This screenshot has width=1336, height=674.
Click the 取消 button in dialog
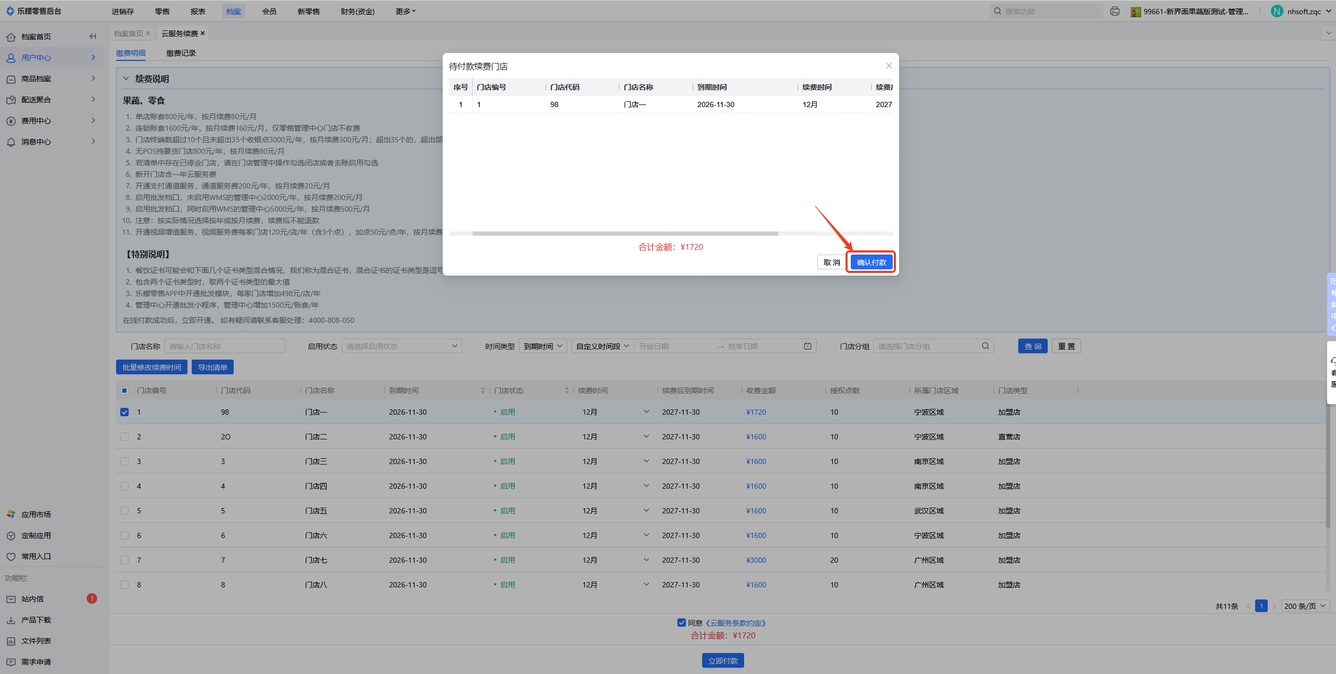coord(831,262)
